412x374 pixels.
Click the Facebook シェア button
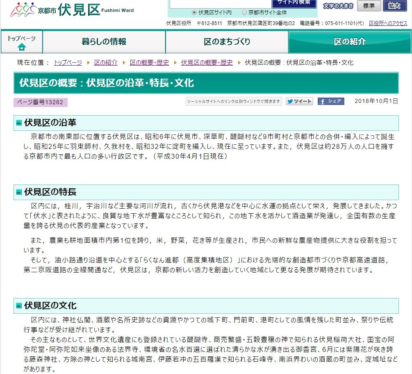331,101
